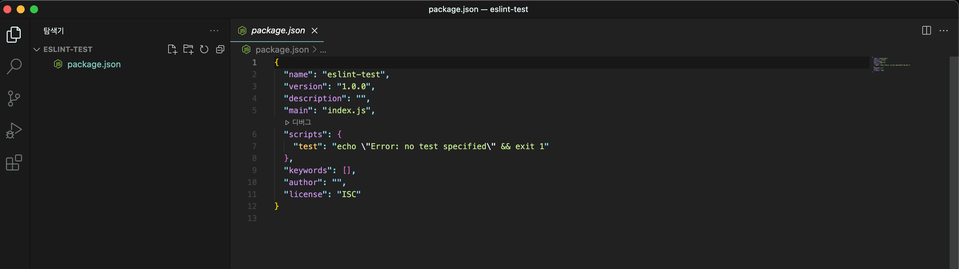
Task: Split the editor to the right
Action: click(x=926, y=31)
